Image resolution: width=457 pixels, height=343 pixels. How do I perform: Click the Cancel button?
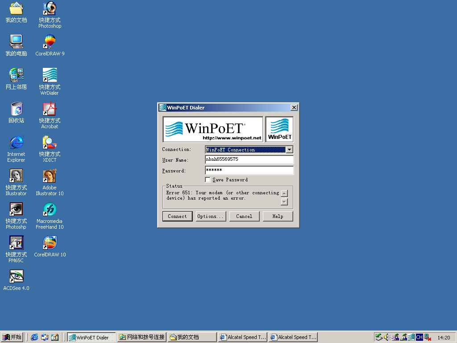tap(244, 217)
